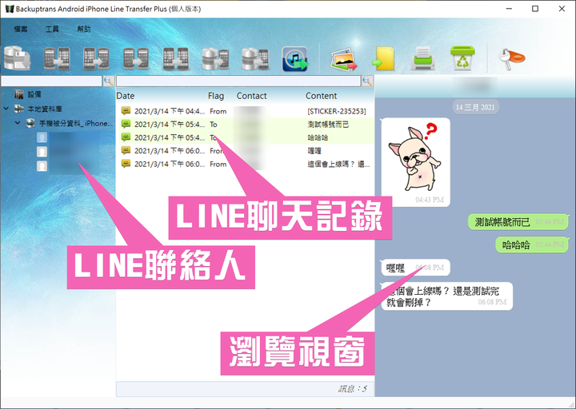Click the [STICKER-235253] content cell

(337, 111)
